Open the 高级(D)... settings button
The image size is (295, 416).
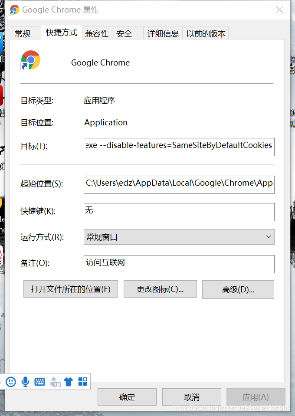[x=238, y=289]
